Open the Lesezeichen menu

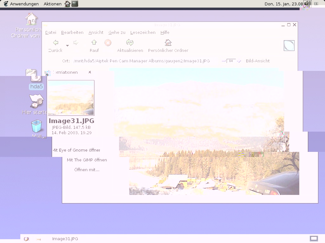pyautogui.click(x=143, y=32)
